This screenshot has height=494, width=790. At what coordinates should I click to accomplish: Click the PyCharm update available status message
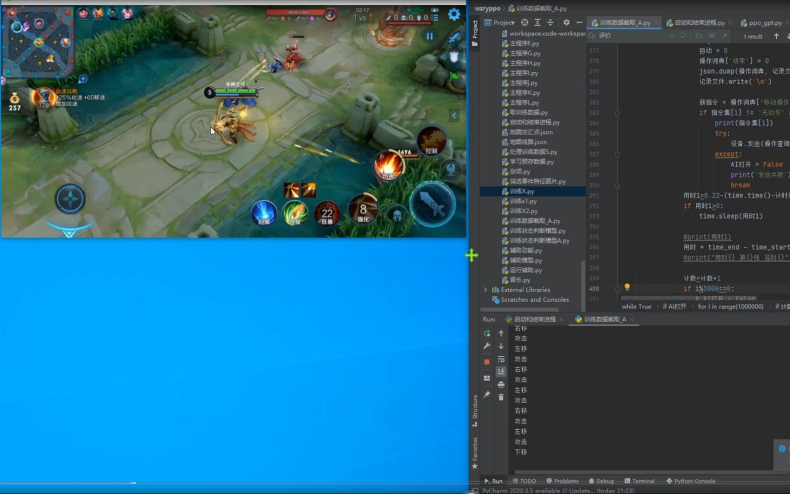pyautogui.click(x=558, y=490)
